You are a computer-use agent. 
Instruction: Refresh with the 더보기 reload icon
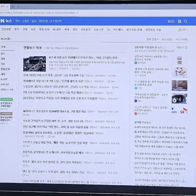point(186,48)
